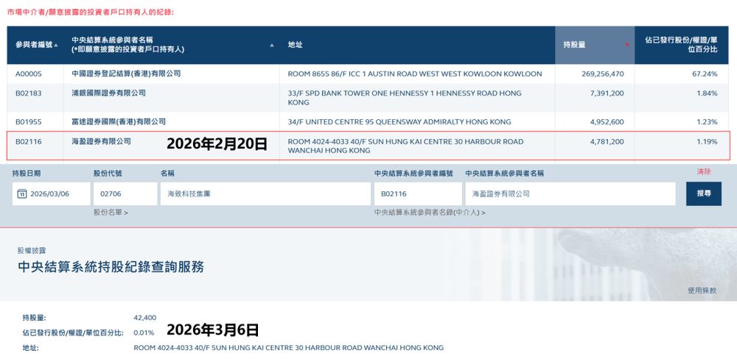Select shareholding value 4,952,600

607,122
